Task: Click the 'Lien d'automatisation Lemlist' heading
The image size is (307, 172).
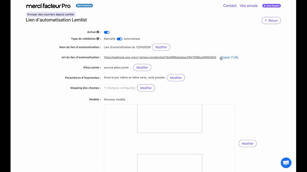Action: [x=56, y=20]
